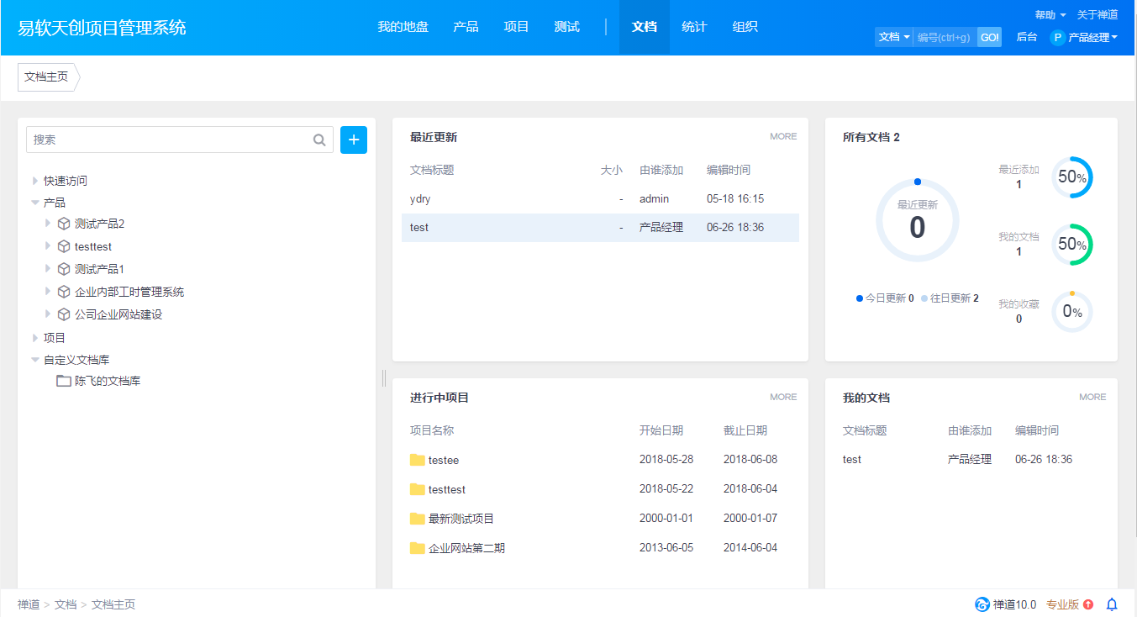Screen dimensions: 1137x617
Task: Click the 编号(ctrl+g) input field
Action: point(945,37)
